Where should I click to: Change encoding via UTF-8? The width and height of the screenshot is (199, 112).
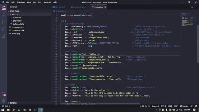coord(164,106)
